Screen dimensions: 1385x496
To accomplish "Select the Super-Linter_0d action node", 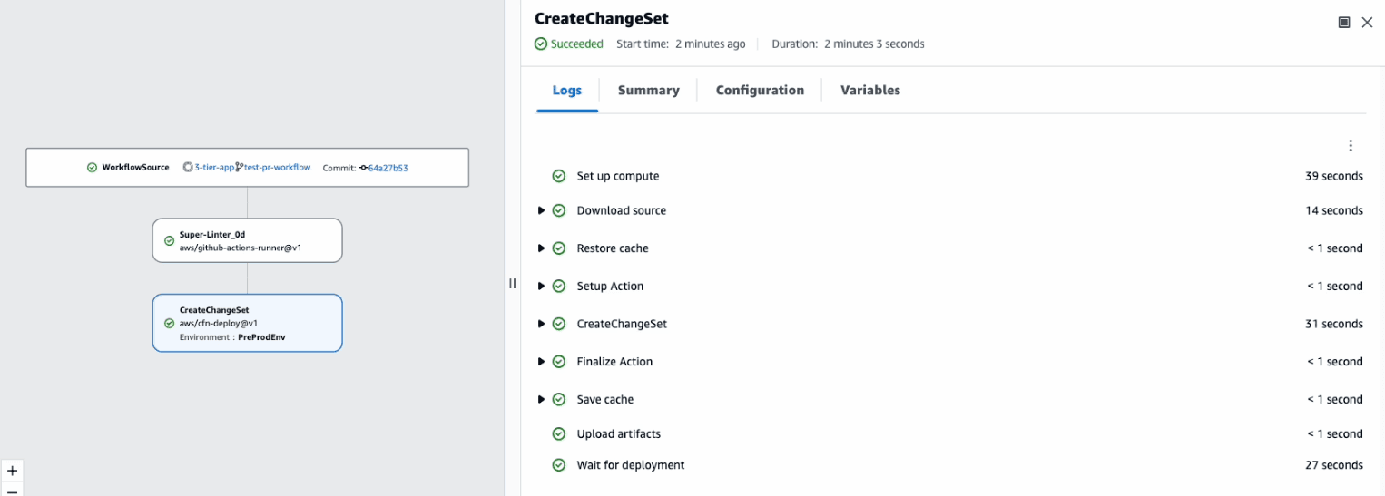I will 247,240.
